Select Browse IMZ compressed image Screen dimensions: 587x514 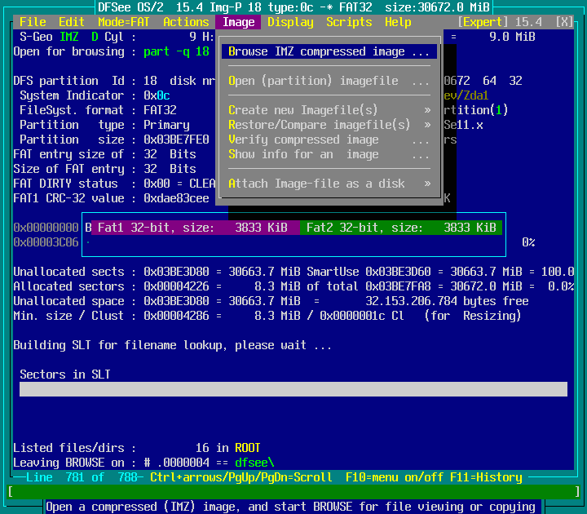329,51
